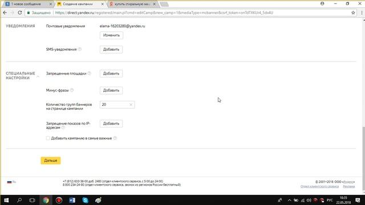Click Добавить for Запрещение показов по IP

(111, 124)
